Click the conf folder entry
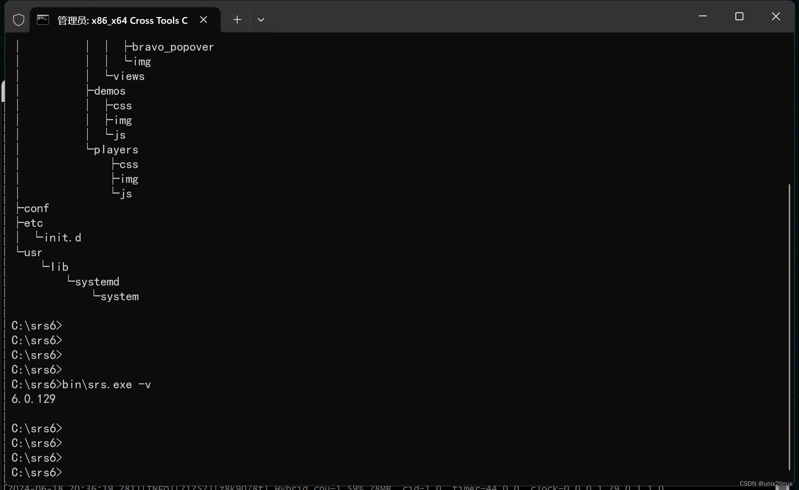The height and width of the screenshot is (490, 799). [x=37, y=209]
